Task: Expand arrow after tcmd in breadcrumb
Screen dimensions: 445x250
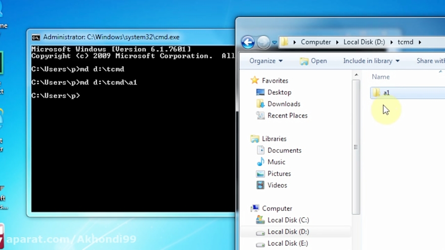Action: click(420, 42)
